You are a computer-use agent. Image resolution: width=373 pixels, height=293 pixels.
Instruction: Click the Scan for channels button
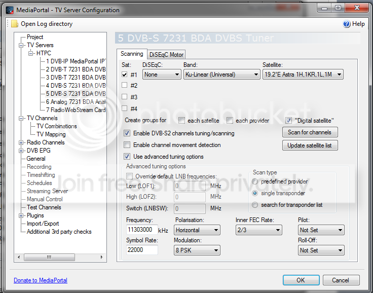310,132
